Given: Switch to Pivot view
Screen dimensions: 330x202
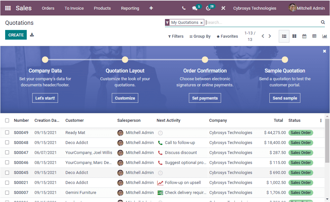Looking at the screenshot, I should click(314, 36).
